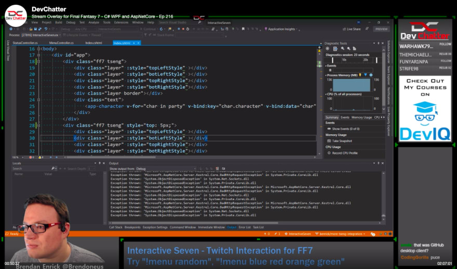This screenshot has width=457, height=269.
Task: Open the Solution Explorer side tab
Action: click(x=388, y=52)
